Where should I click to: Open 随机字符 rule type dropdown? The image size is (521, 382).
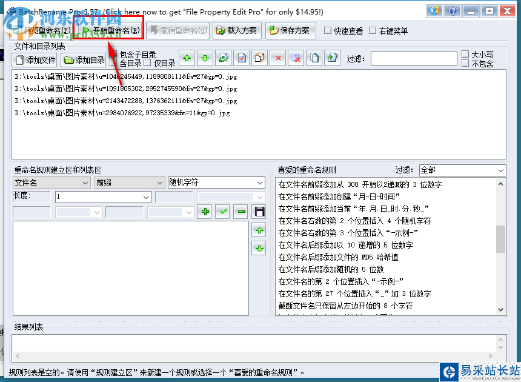[216, 183]
